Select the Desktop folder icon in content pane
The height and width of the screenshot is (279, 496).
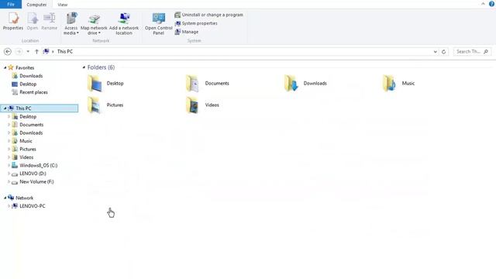pos(95,84)
